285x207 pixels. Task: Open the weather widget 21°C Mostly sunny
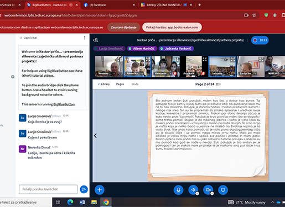click(247, 203)
